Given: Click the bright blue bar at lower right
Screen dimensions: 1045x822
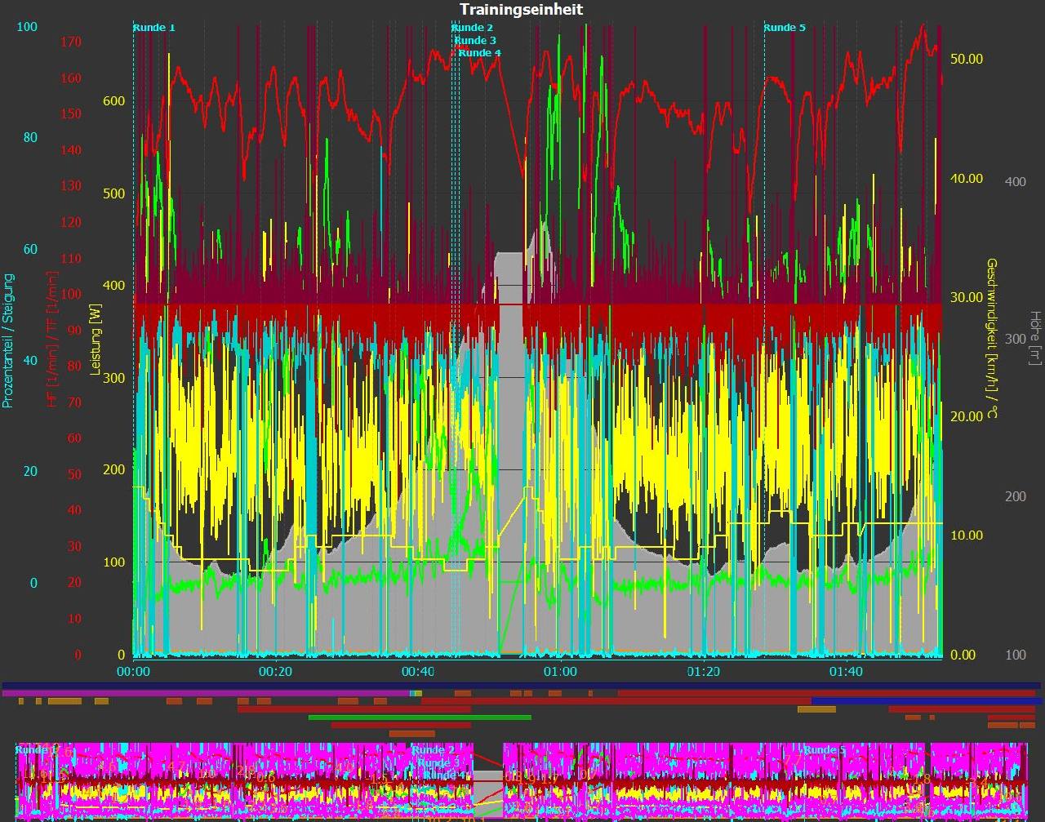Looking at the screenshot, I should (x=927, y=701).
